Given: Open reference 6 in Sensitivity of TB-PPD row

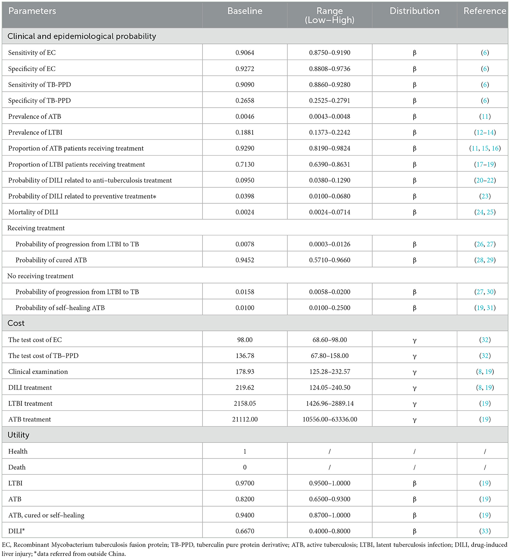Looking at the screenshot, I should pos(485,85).
